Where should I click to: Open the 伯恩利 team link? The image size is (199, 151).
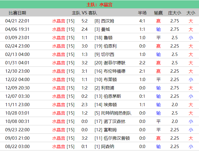pyautogui.click(x=110, y=46)
